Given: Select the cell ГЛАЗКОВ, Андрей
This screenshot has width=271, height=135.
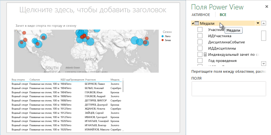Looking at the screenshot, I should (95, 96).
